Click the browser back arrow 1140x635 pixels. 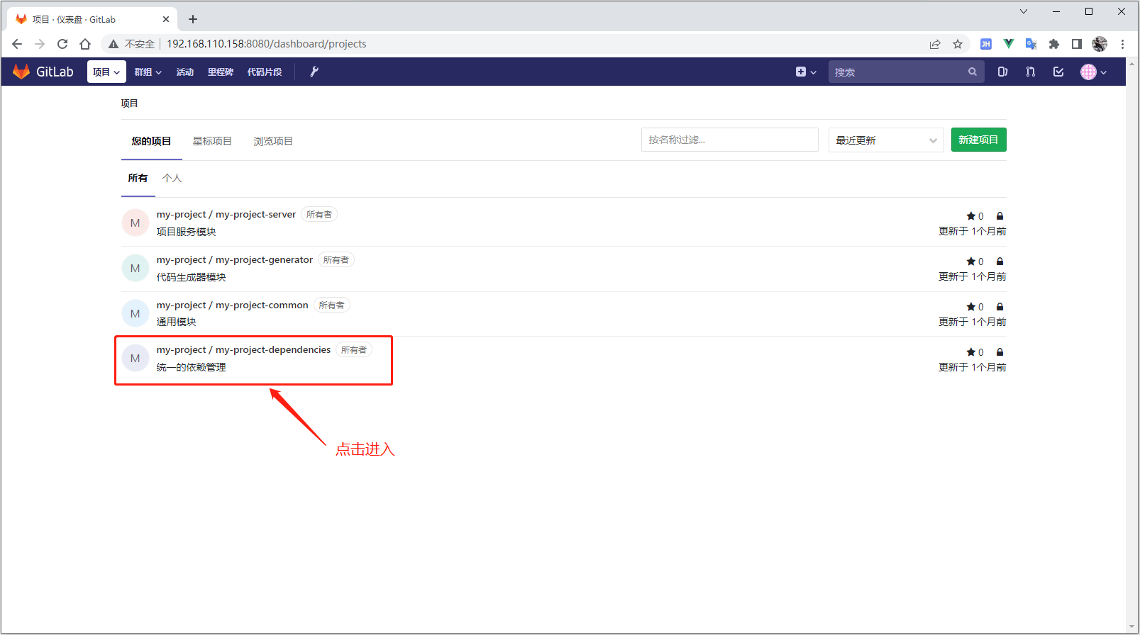pyautogui.click(x=17, y=44)
